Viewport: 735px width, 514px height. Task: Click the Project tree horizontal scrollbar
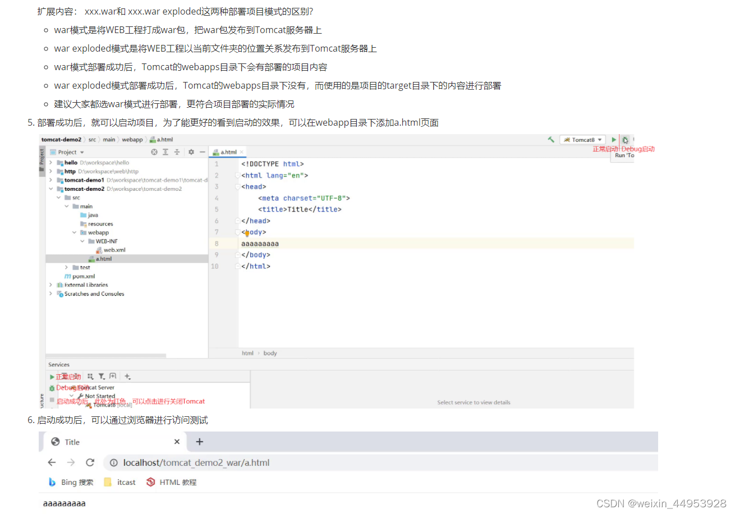pos(106,355)
